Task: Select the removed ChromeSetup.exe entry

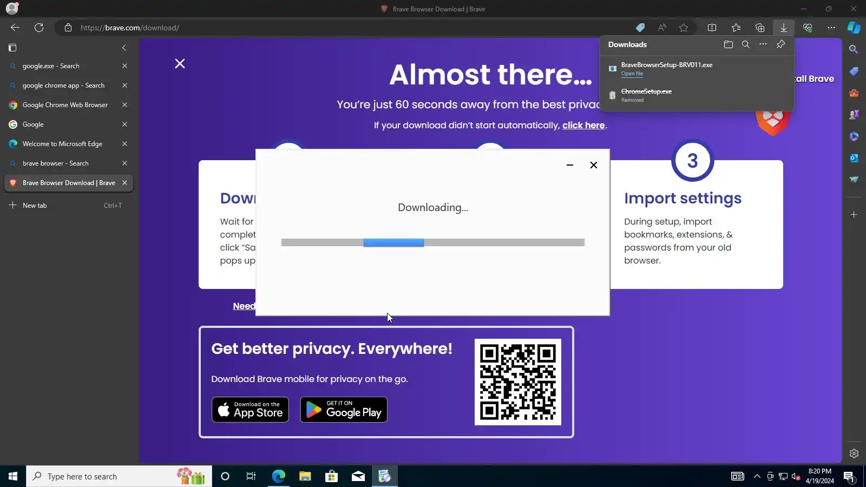Action: [697, 95]
